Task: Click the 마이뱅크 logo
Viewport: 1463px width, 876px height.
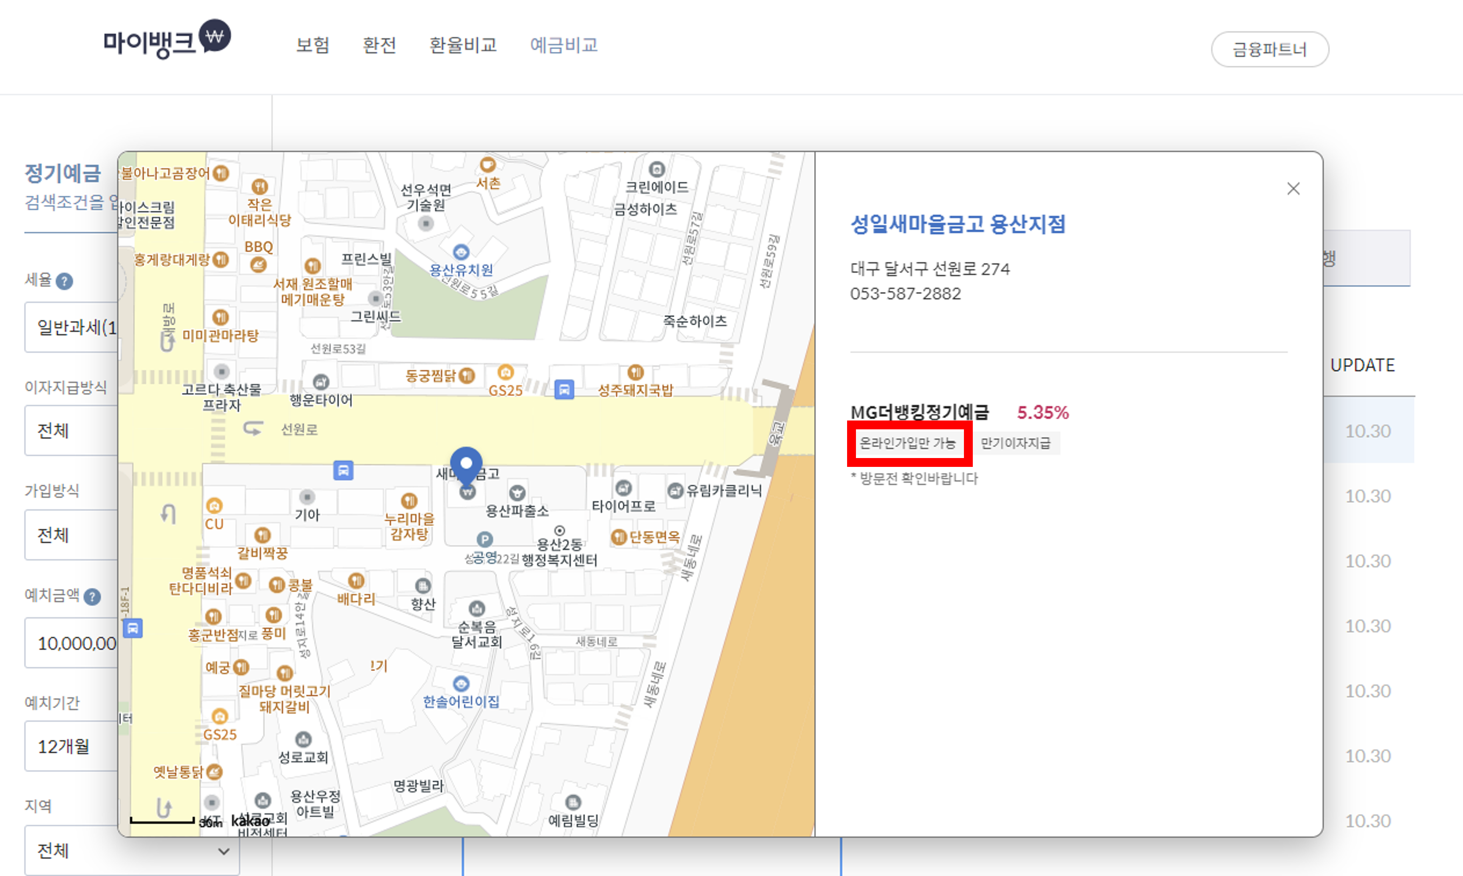Action: click(x=167, y=39)
